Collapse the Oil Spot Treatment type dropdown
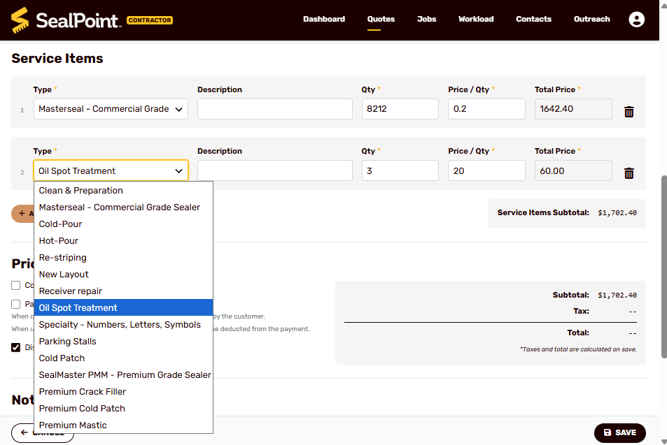667x445 pixels. [x=111, y=170]
